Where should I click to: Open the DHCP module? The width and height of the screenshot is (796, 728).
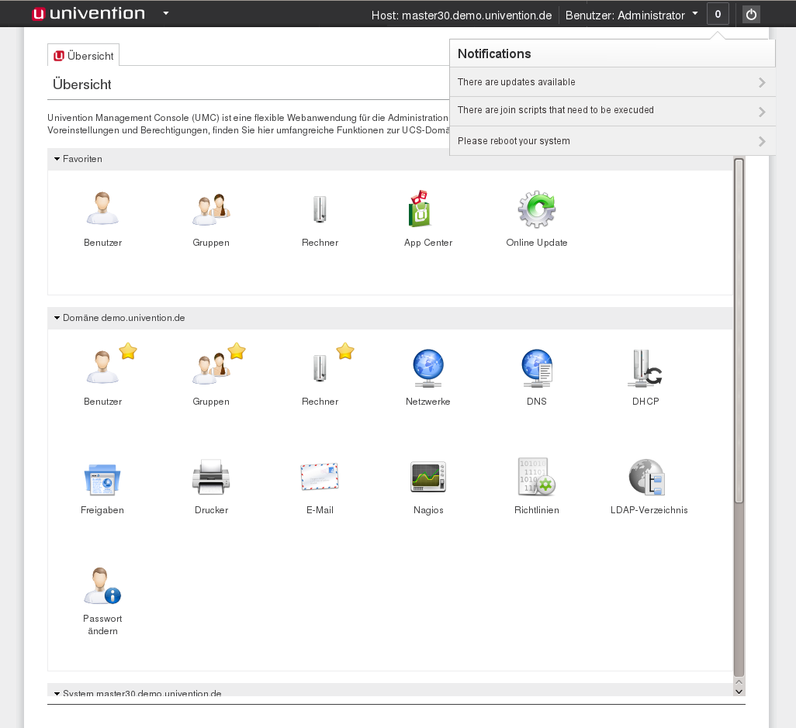click(645, 370)
